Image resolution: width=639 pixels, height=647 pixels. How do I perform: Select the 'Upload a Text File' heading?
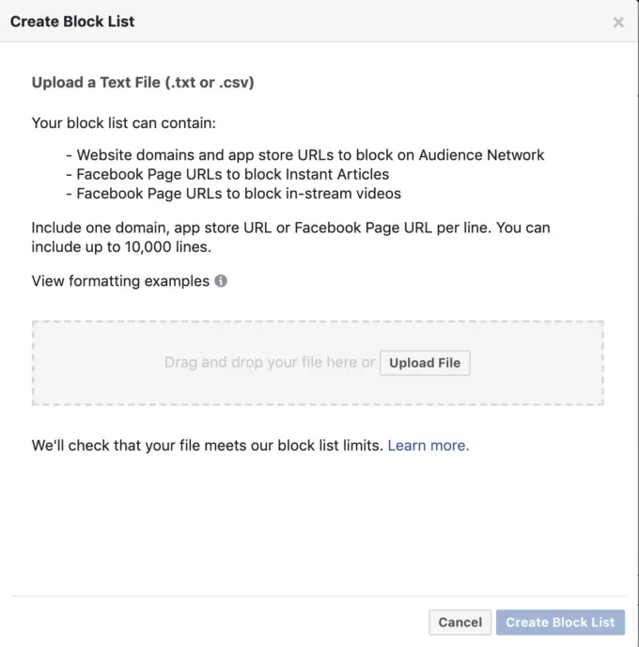143,83
